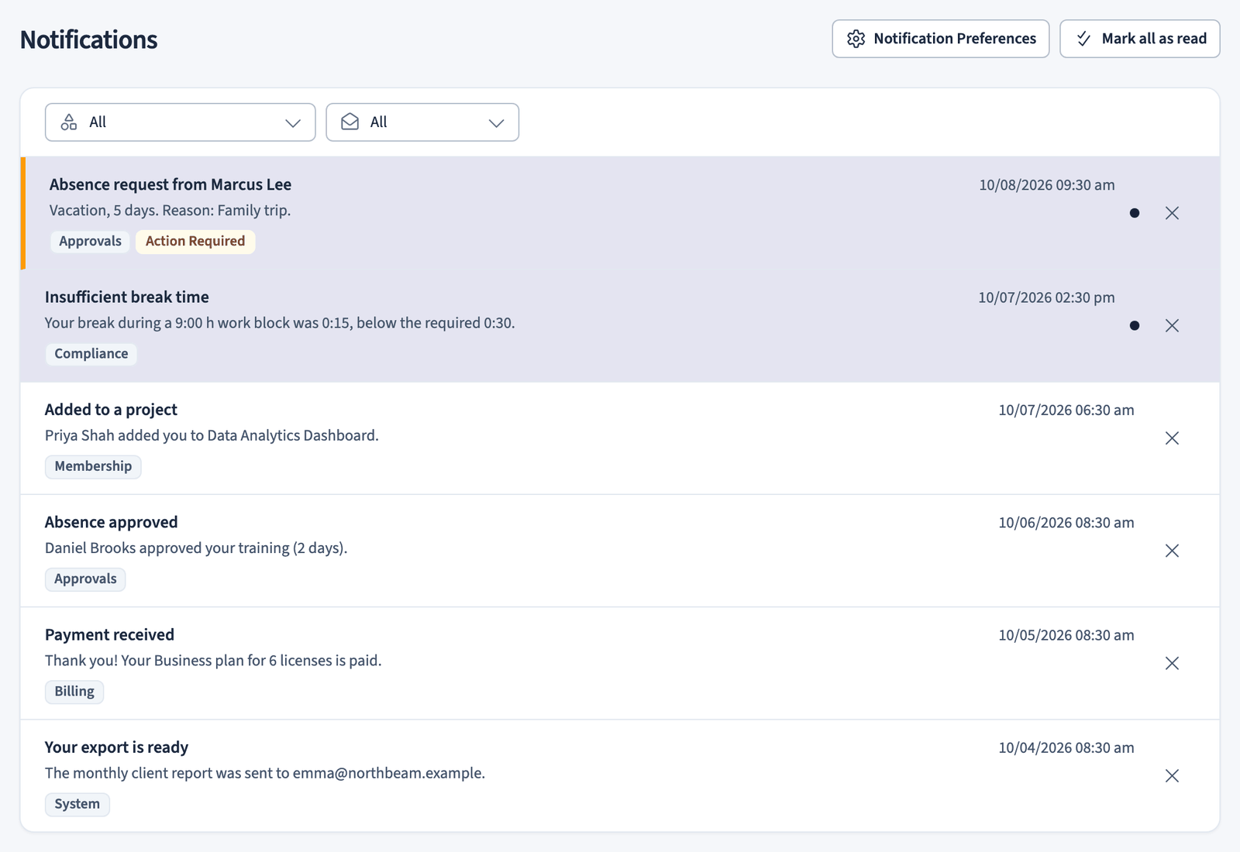The image size is (1240, 852).
Task: Click the Membership tag
Action: coord(93,466)
